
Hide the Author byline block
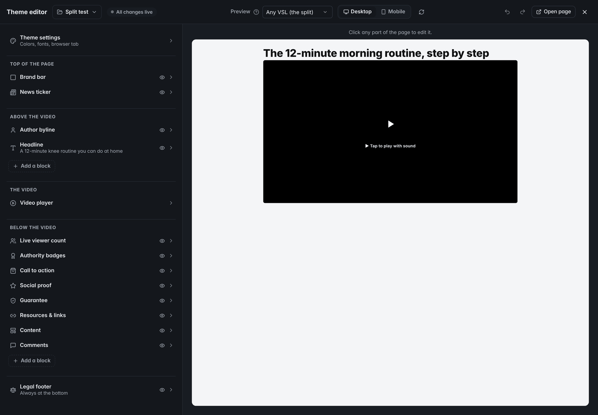162,130
